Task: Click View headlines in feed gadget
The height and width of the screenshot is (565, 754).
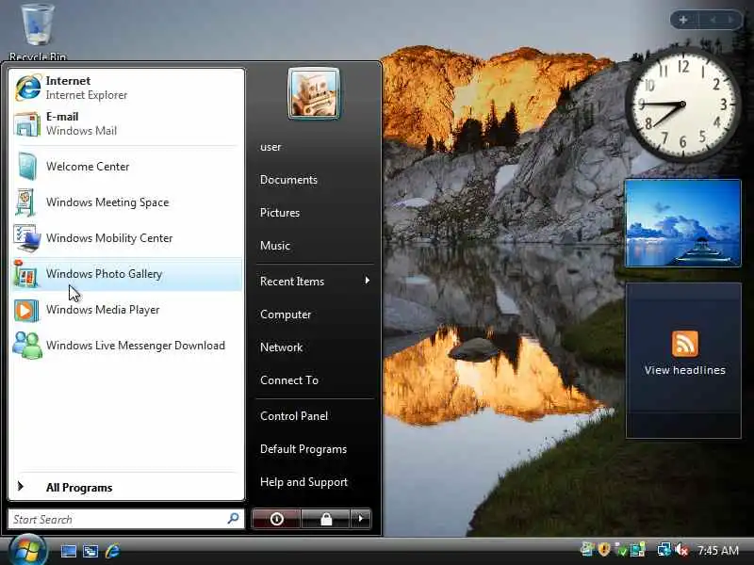Action: (685, 370)
